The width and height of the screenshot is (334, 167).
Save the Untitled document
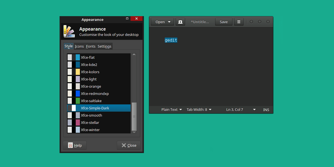pyautogui.click(x=224, y=21)
